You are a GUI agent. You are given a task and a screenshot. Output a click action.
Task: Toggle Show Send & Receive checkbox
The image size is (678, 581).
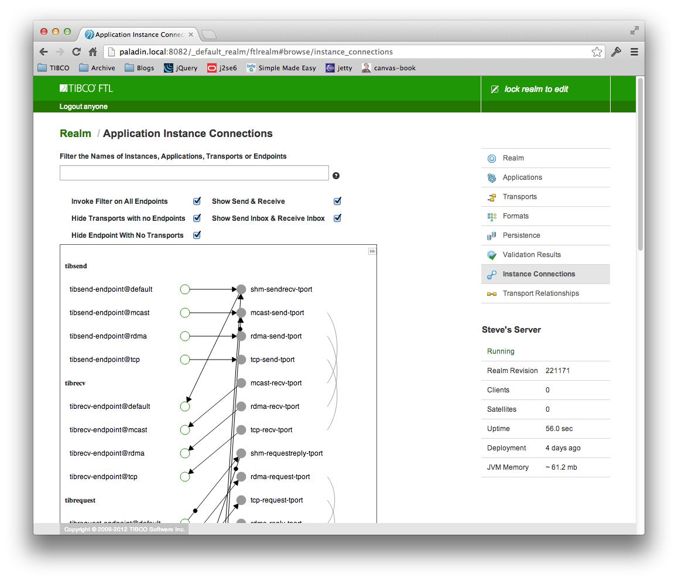click(337, 201)
